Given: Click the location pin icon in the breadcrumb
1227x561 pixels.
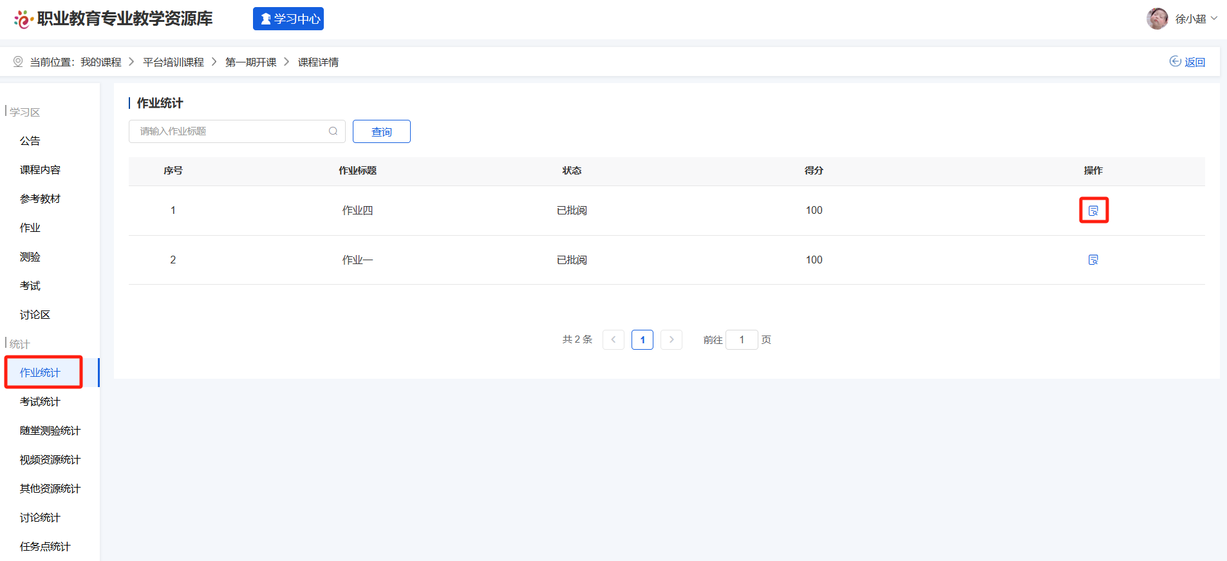Looking at the screenshot, I should click(x=18, y=62).
